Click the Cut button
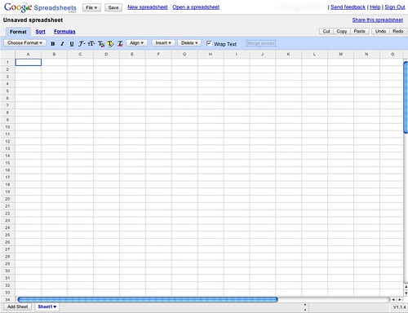The width and height of the screenshot is (408, 313). (326, 31)
